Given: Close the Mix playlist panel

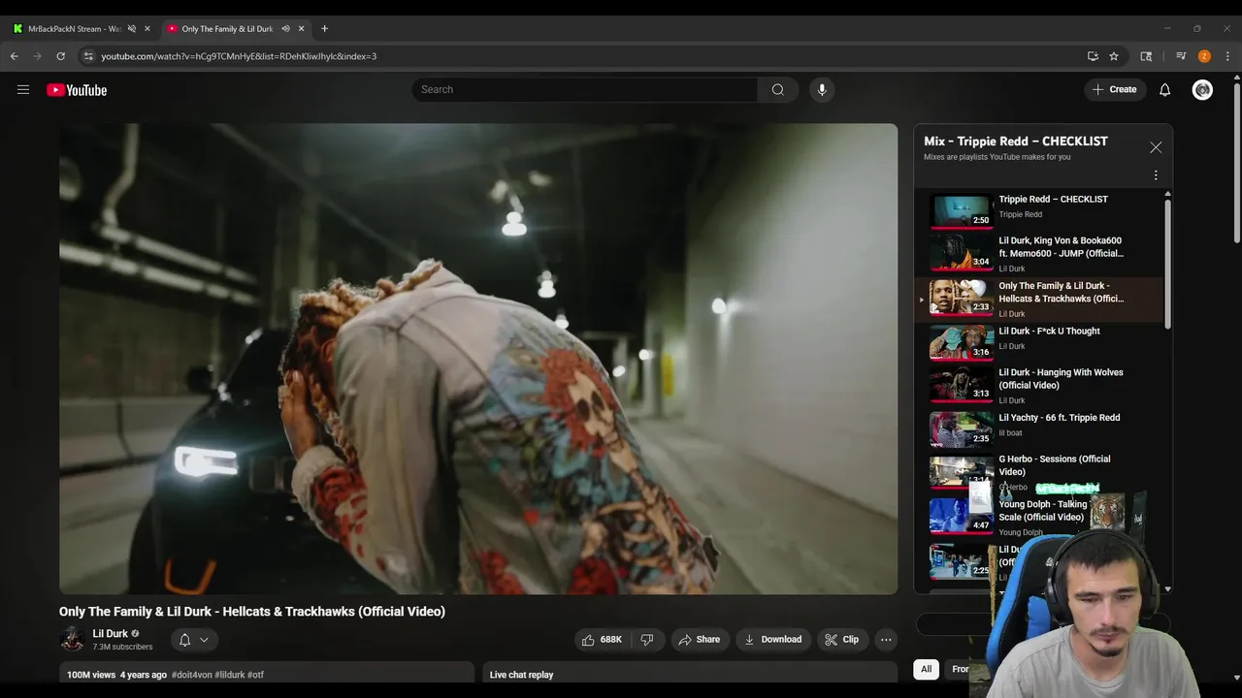Looking at the screenshot, I should (x=1156, y=147).
